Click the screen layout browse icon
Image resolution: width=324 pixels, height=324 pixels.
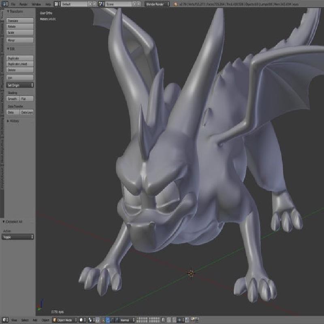[x=58, y=4]
